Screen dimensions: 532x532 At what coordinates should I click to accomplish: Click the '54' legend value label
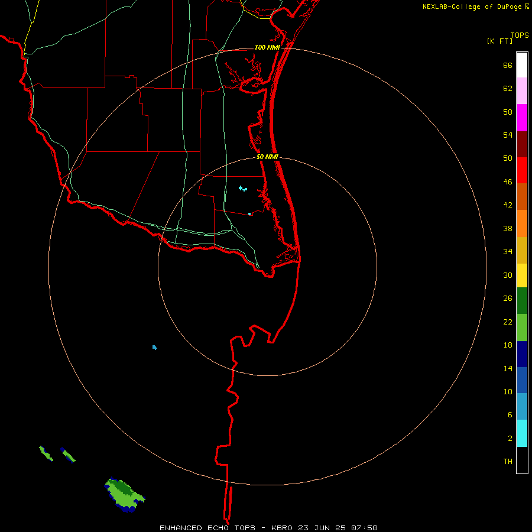pyautogui.click(x=508, y=135)
